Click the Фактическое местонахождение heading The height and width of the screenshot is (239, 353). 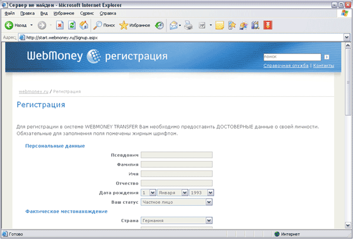click(66, 211)
